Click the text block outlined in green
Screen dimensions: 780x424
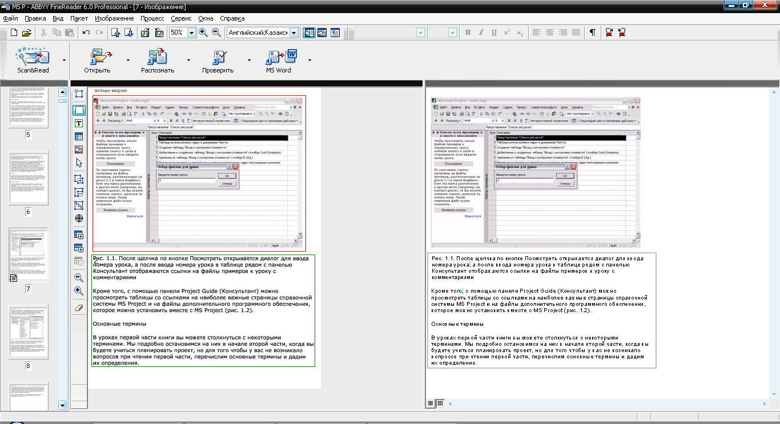(x=203, y=310)
